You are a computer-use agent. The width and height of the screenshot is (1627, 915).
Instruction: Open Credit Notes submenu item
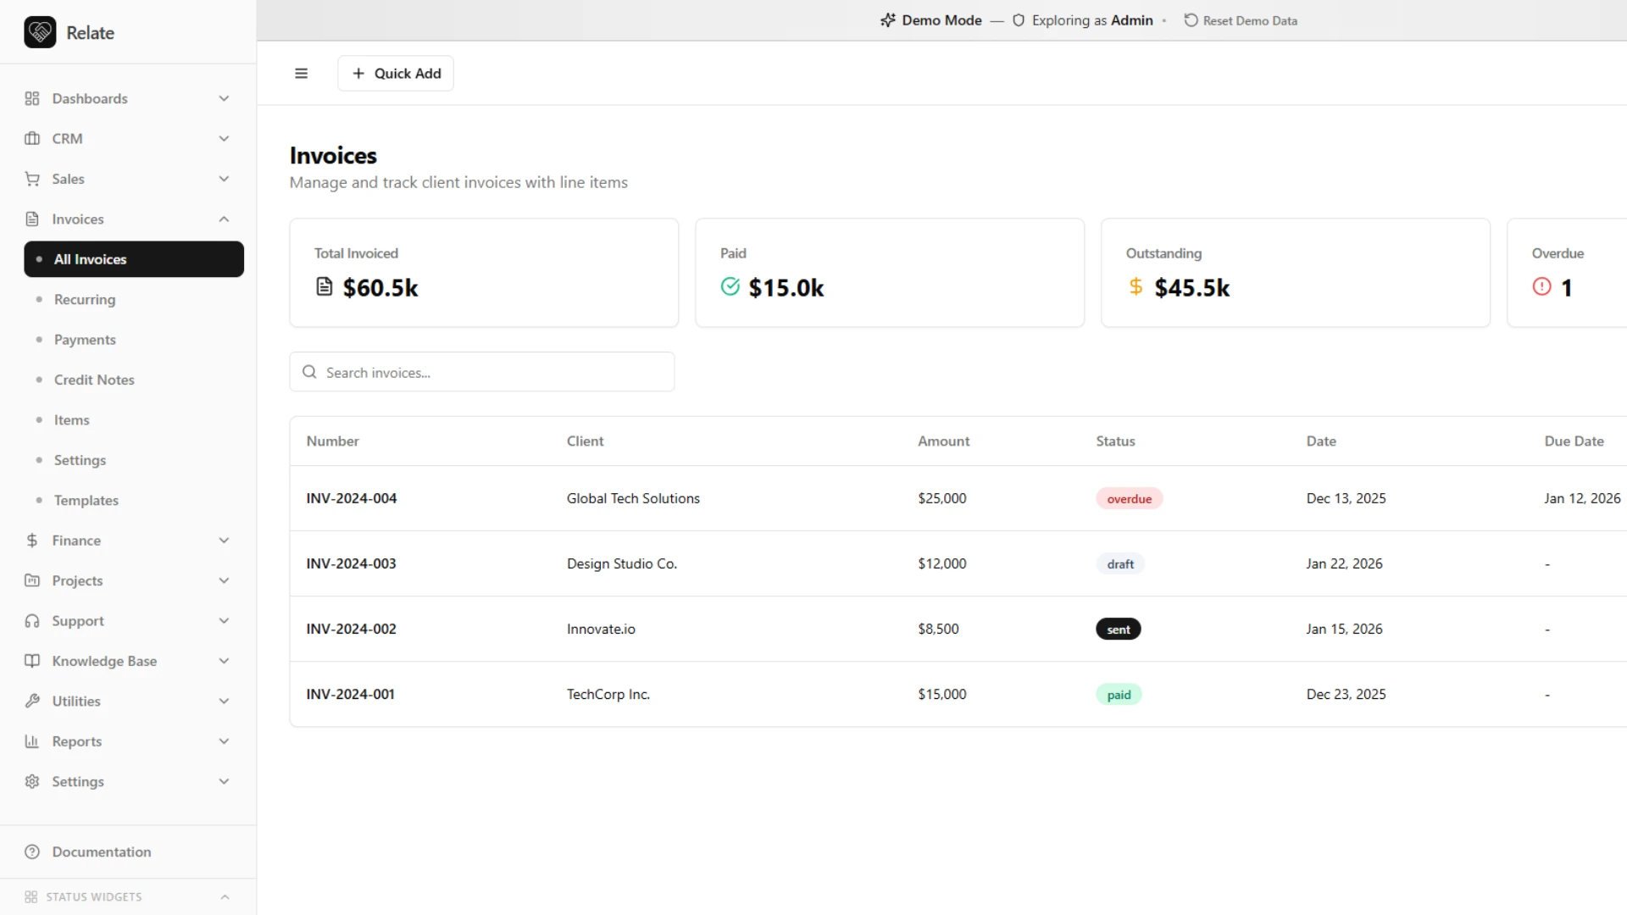pos(134,380)
